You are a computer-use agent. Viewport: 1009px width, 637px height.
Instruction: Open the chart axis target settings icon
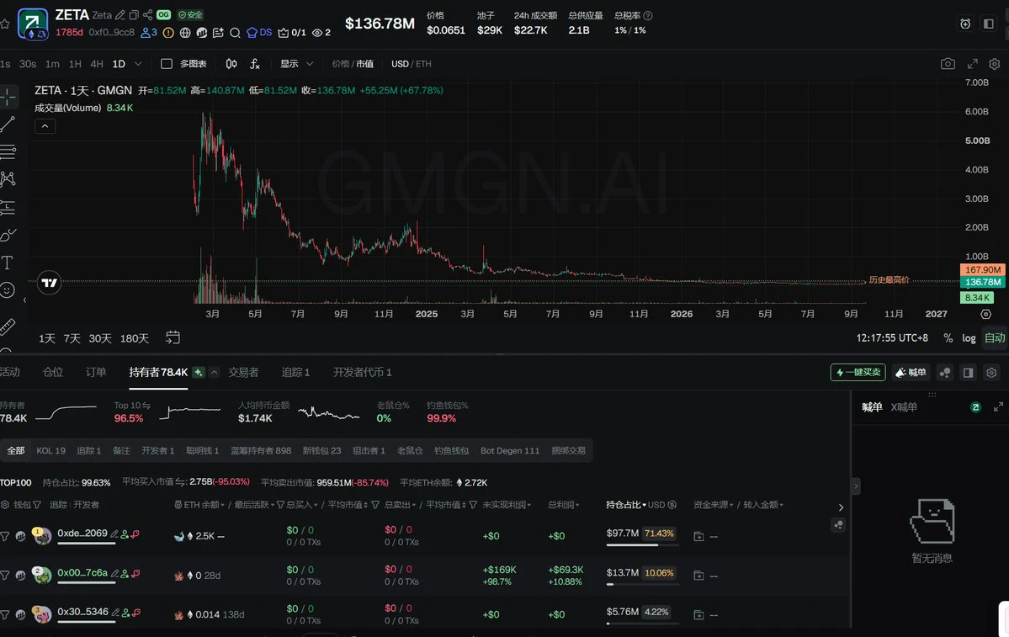985,314
